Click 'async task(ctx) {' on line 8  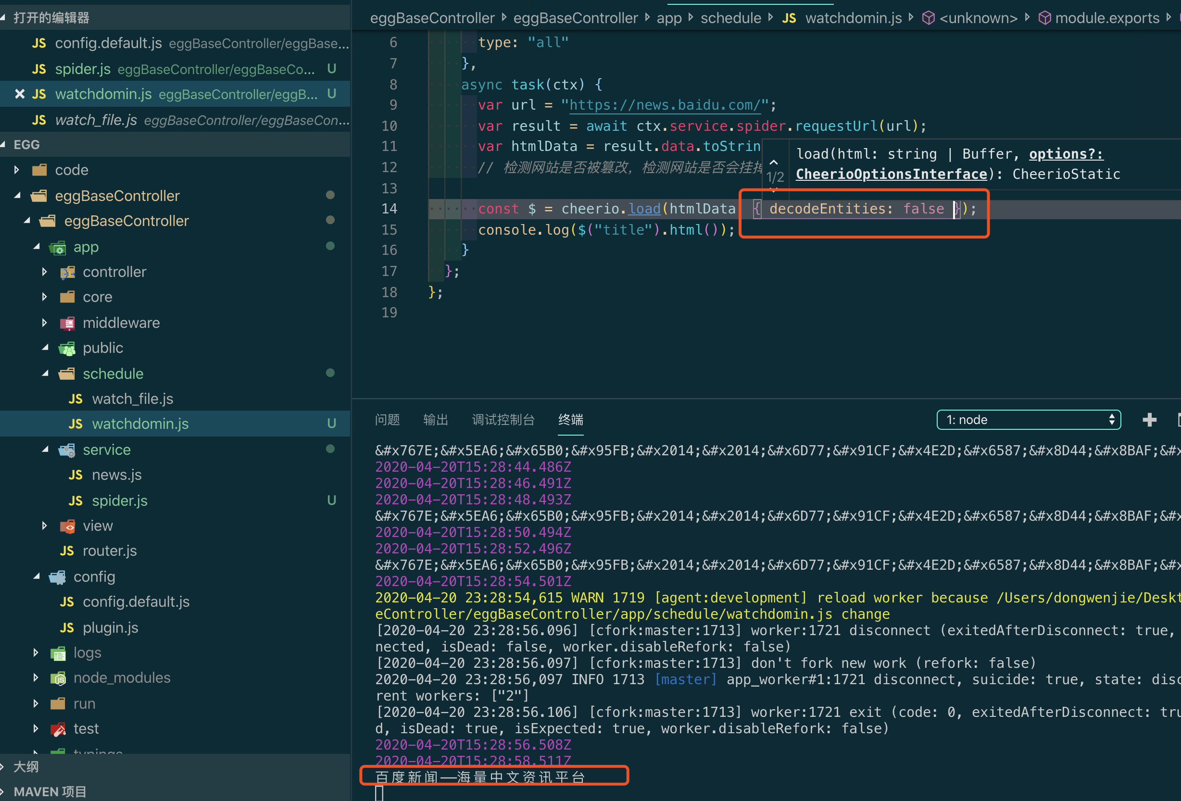point(531,85)
